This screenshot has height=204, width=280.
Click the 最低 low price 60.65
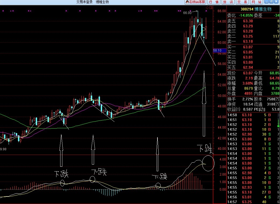coord(275,83)
